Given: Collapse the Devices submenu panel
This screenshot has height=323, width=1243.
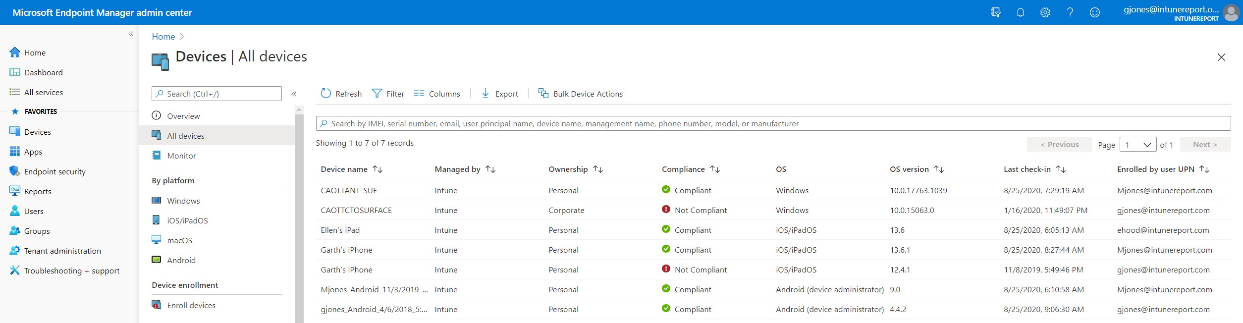Looking at the screenshot, I should pyautogui.click(x=294, y=94).
